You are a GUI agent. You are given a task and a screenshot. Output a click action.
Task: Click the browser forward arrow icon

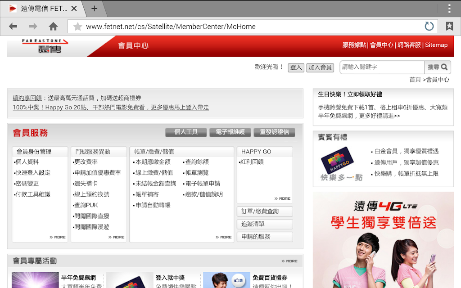click(x=33, y=27)
